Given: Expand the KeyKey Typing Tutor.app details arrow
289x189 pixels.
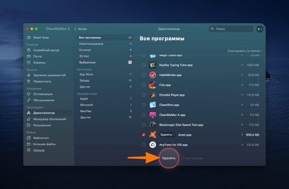Looking at the screenshot, I should click(x=242, y=65).
